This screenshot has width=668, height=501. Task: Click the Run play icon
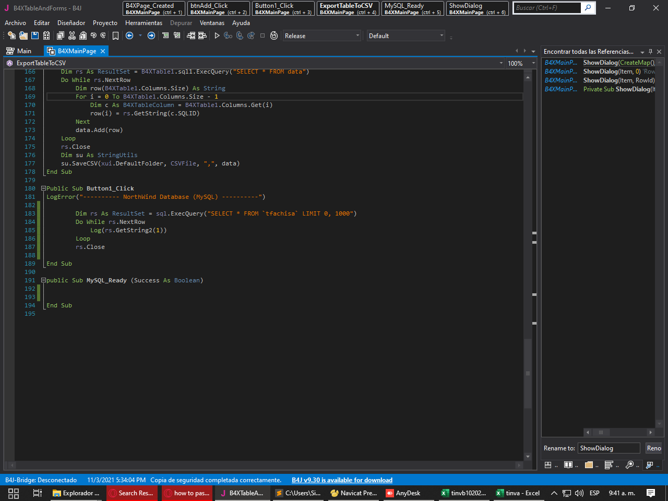[x=217, y=35]
